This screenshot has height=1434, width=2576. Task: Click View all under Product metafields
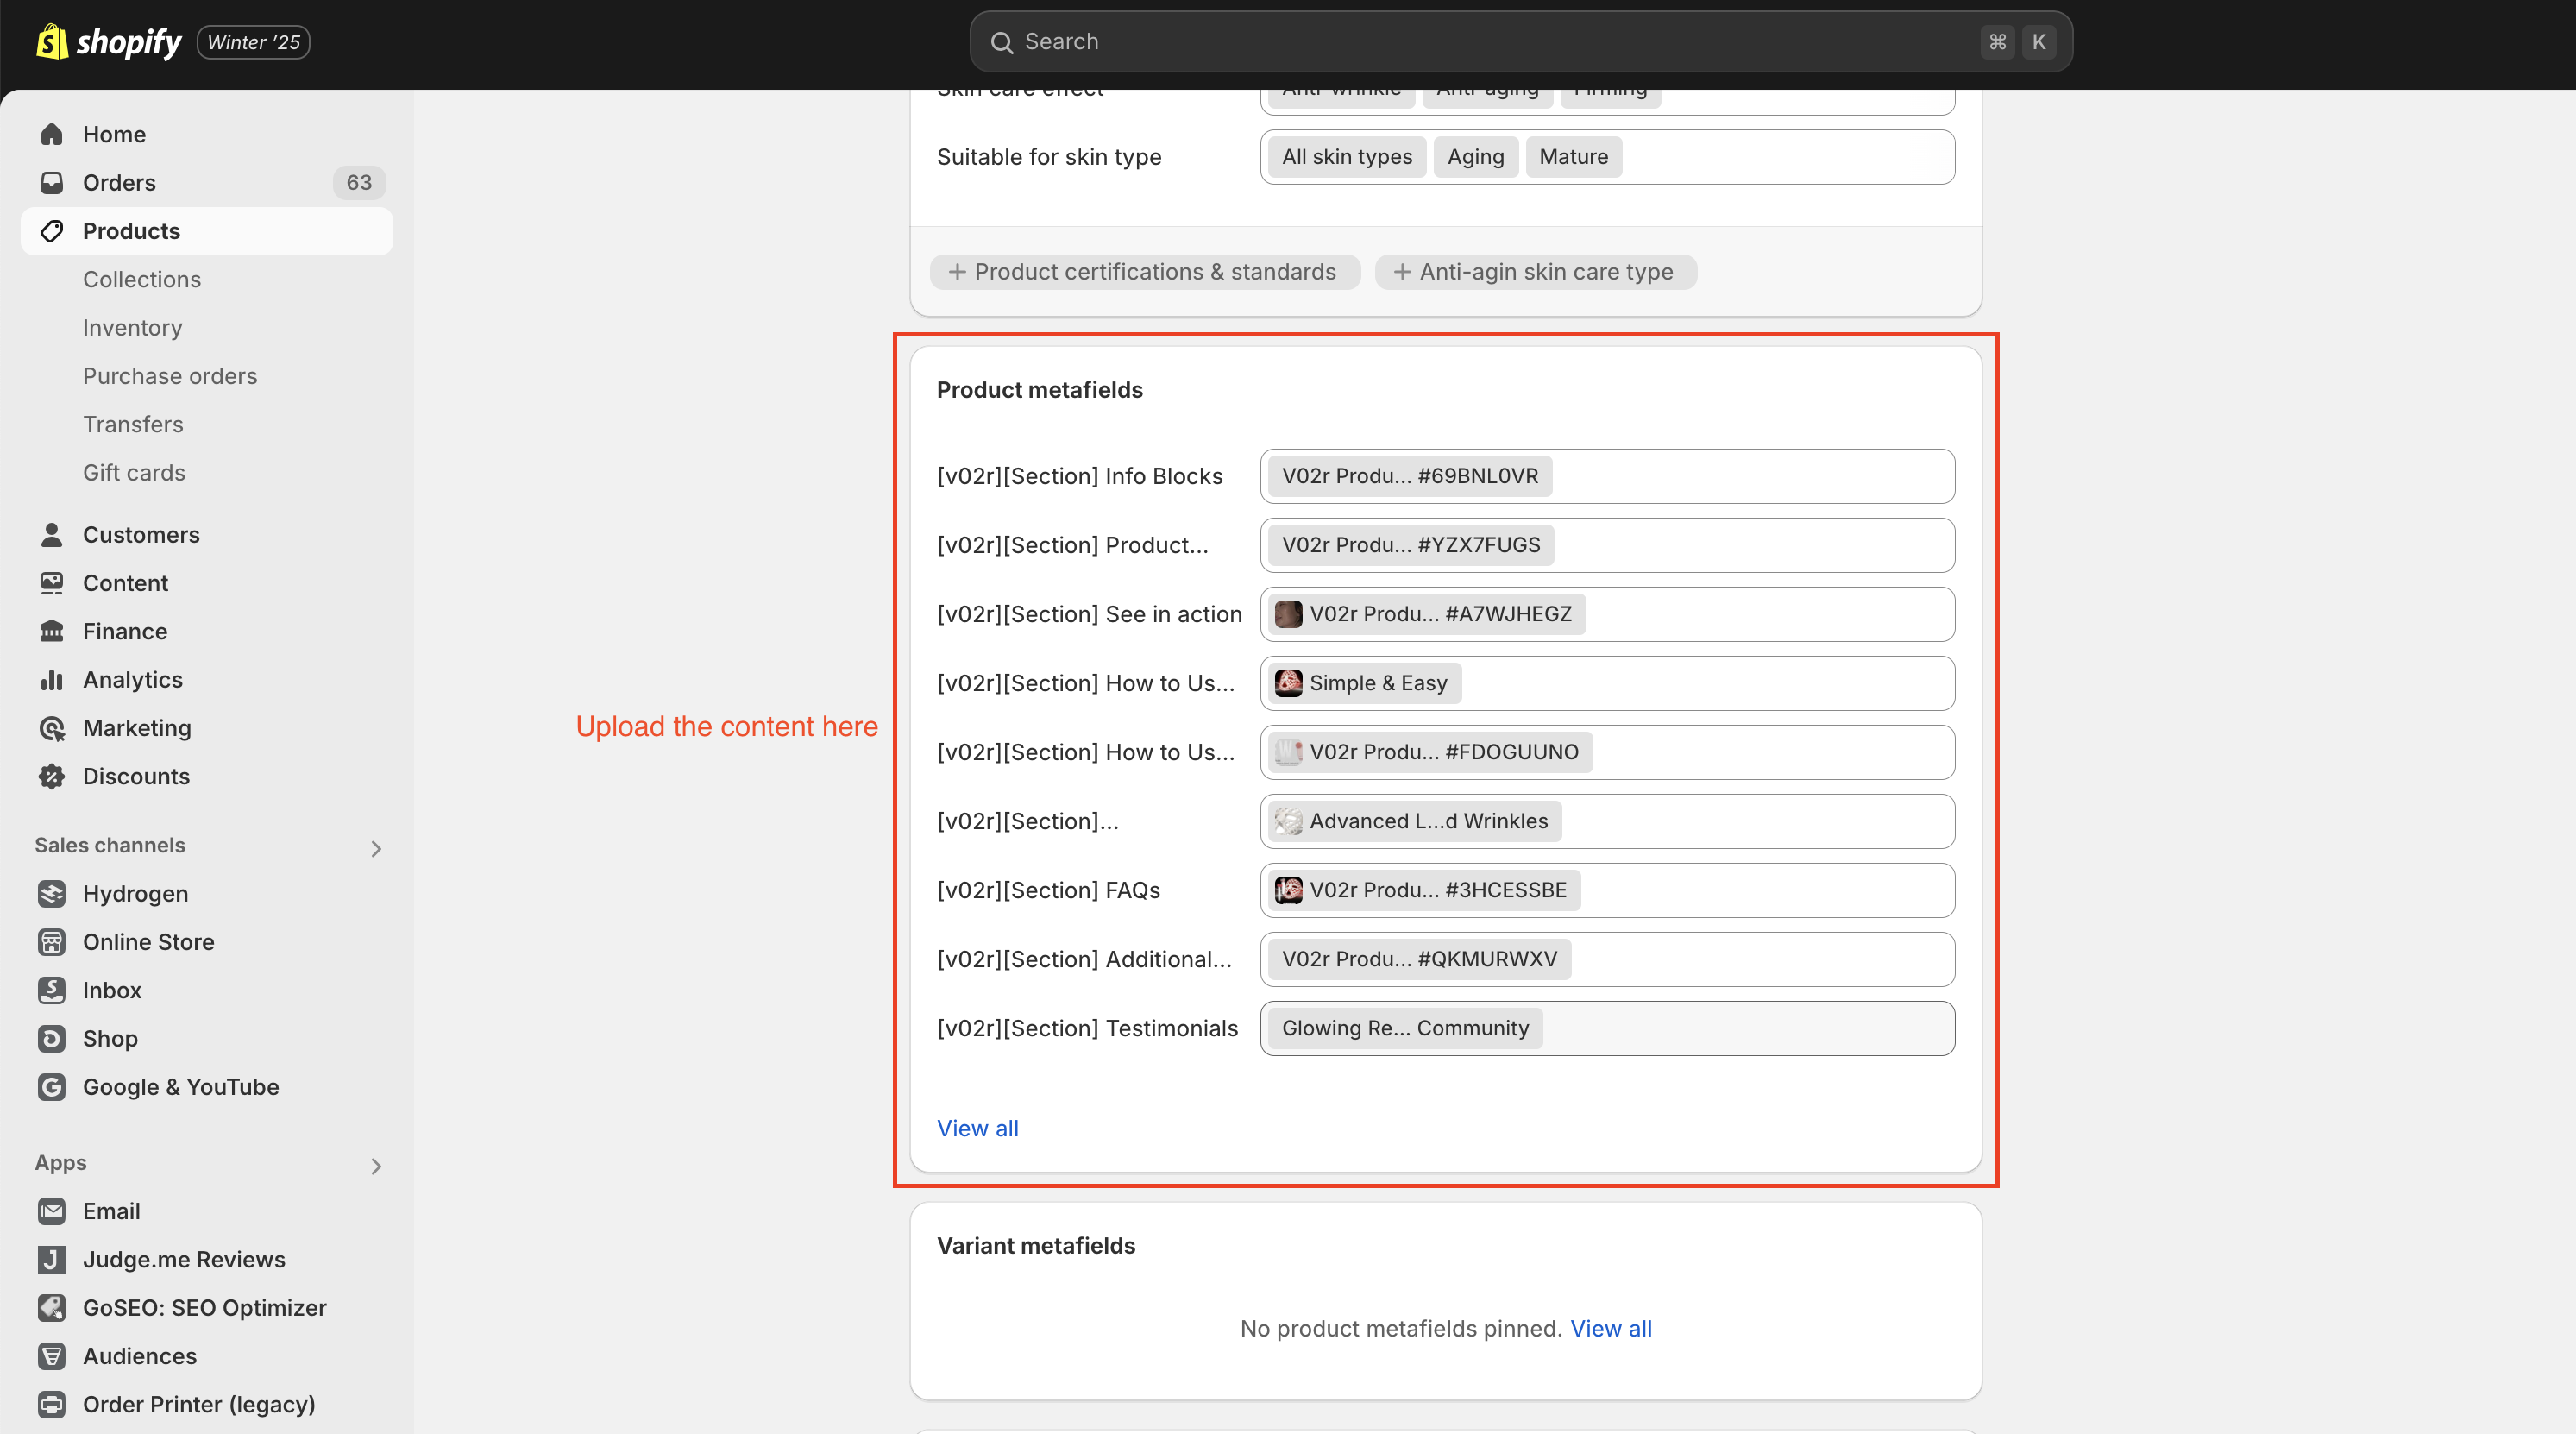tap(977, 1128)
